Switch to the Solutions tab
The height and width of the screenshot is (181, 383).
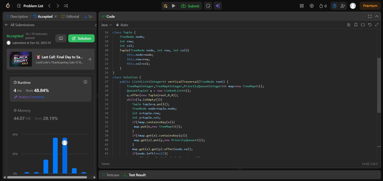89,16
